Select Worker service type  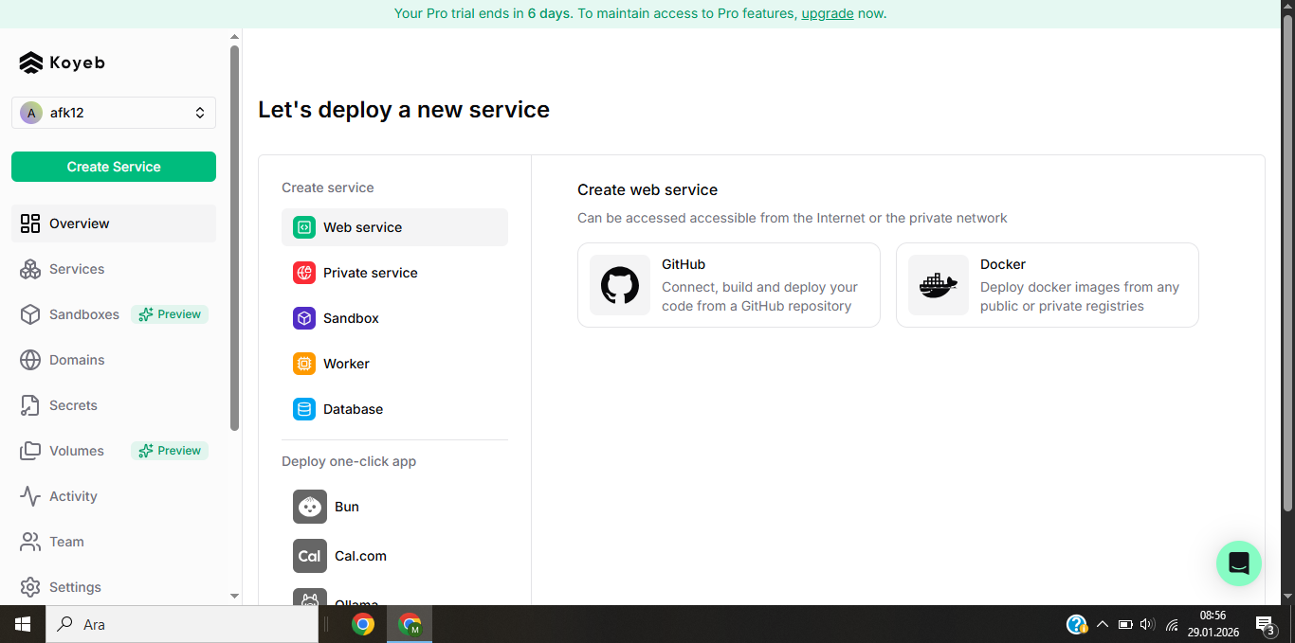point(394,364)
